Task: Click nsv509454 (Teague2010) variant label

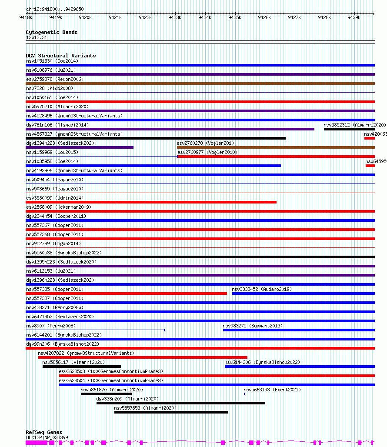Action: (x=55, y=180)
